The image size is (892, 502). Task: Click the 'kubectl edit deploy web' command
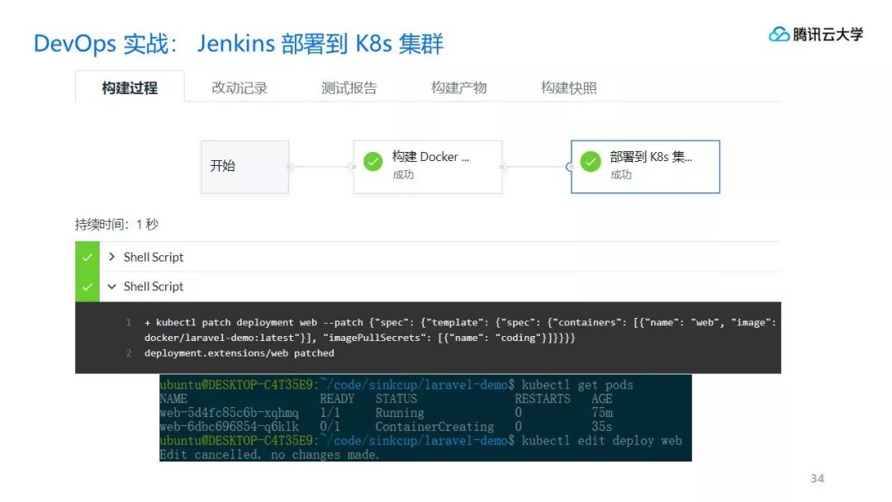click(x=601, y=441)
